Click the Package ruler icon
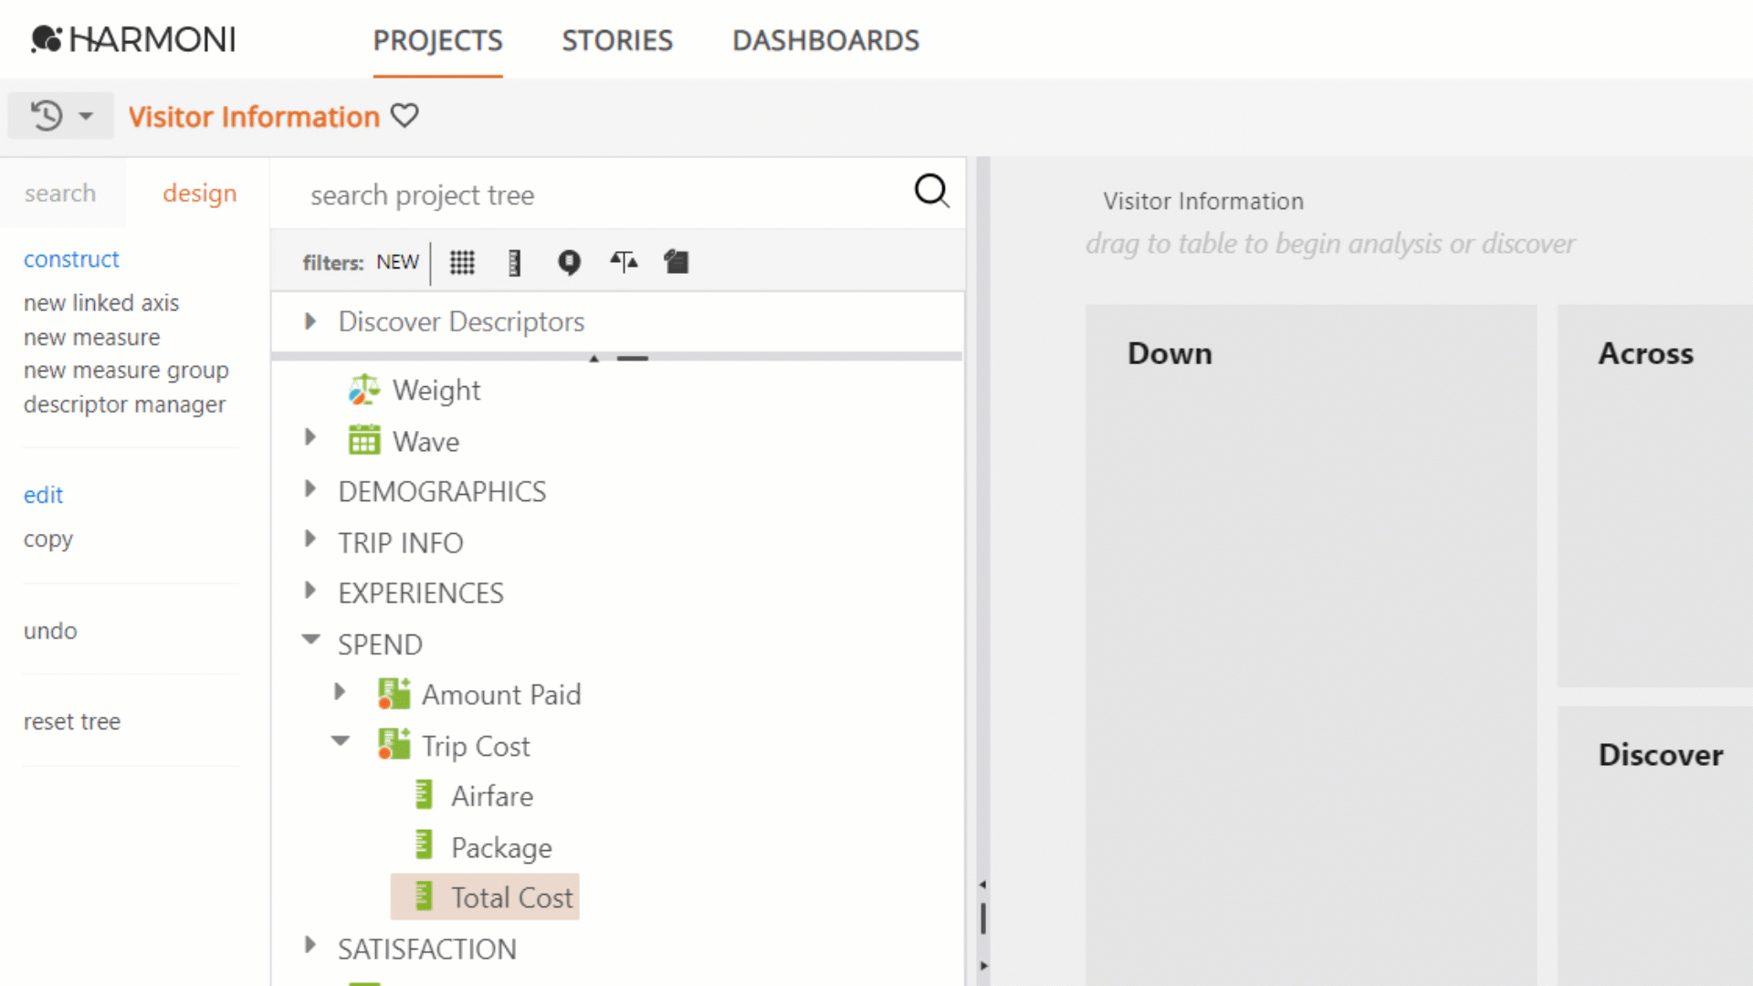Screen dimensions: 1753x986 tap(423, 846)
